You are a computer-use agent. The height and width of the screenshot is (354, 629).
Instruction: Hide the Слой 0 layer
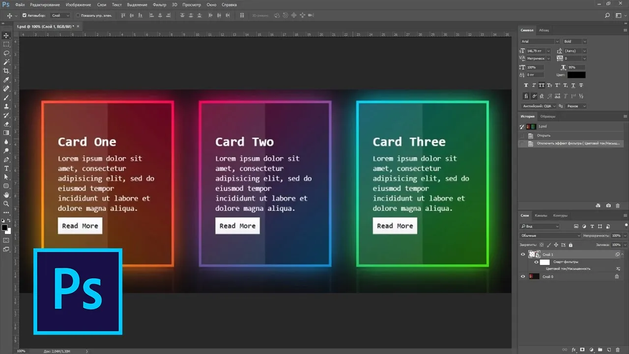coord(523,277)
